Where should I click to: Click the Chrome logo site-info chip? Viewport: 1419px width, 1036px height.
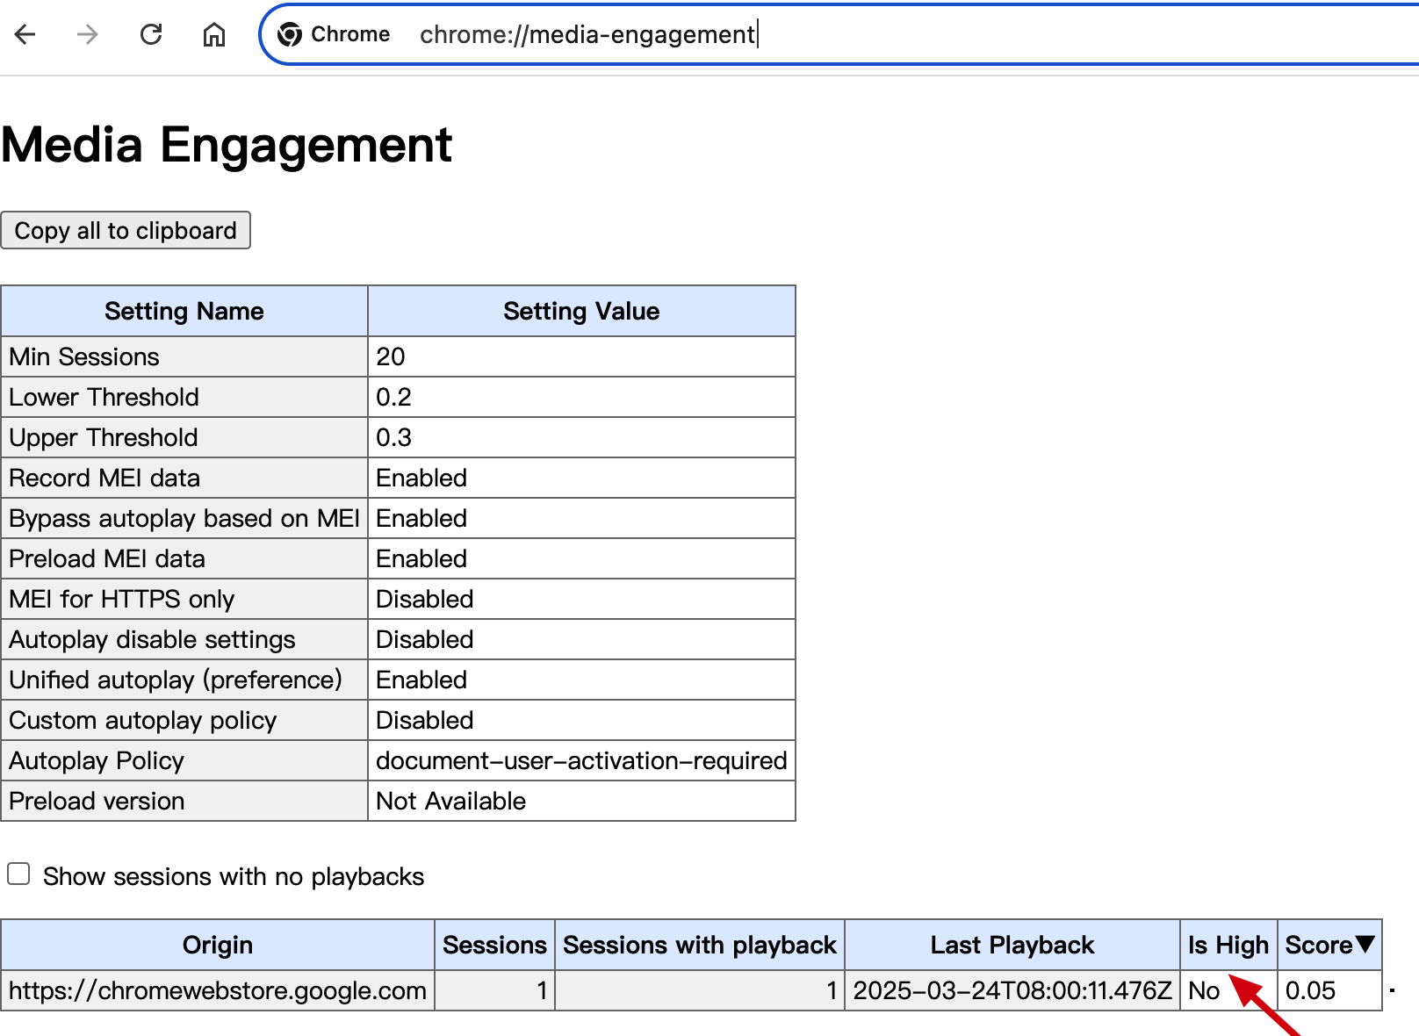click(334, 34)
